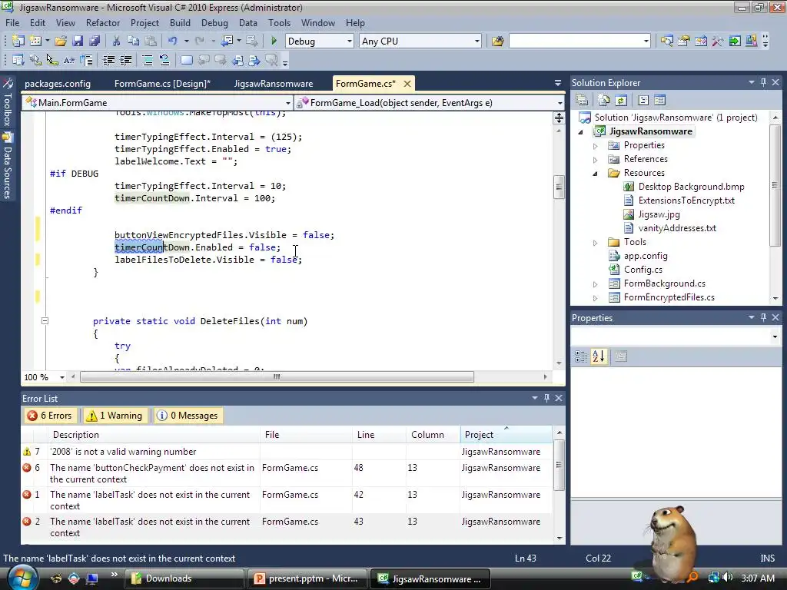The width and height of the screenshot is (787, 590).
Task: Switch to present.pptm taskbar button
Action: [307, 578]
